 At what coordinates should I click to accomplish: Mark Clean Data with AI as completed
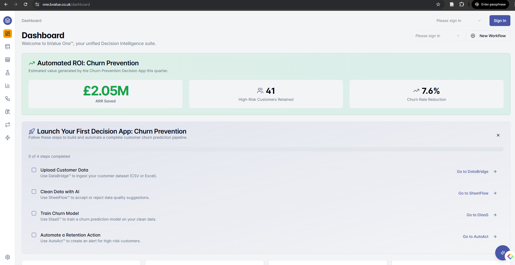(34, 191)
